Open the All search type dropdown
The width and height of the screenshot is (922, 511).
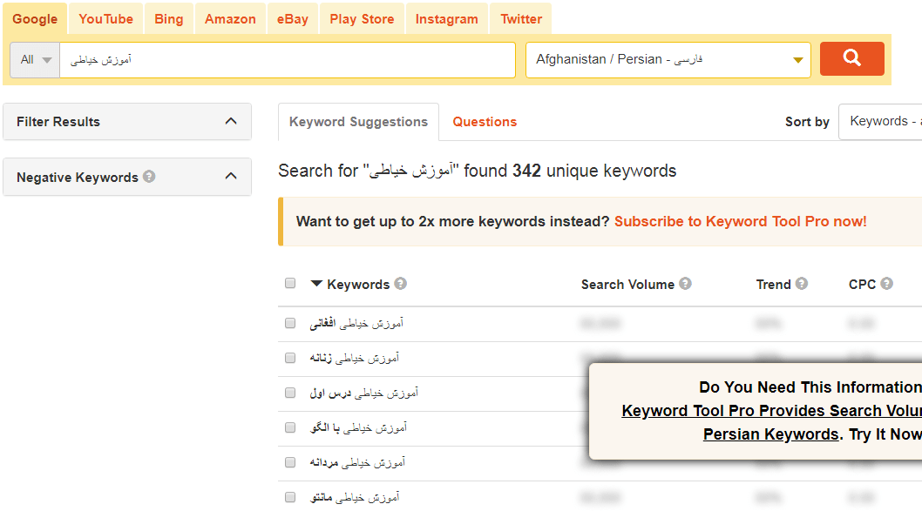click(x=35, y=60)
